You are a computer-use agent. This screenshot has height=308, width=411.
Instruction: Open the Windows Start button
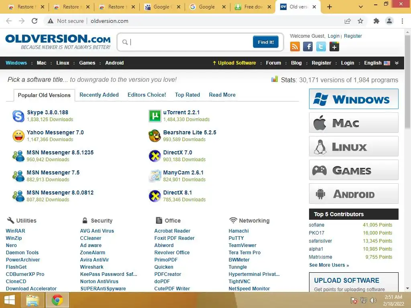click(10, 300)
